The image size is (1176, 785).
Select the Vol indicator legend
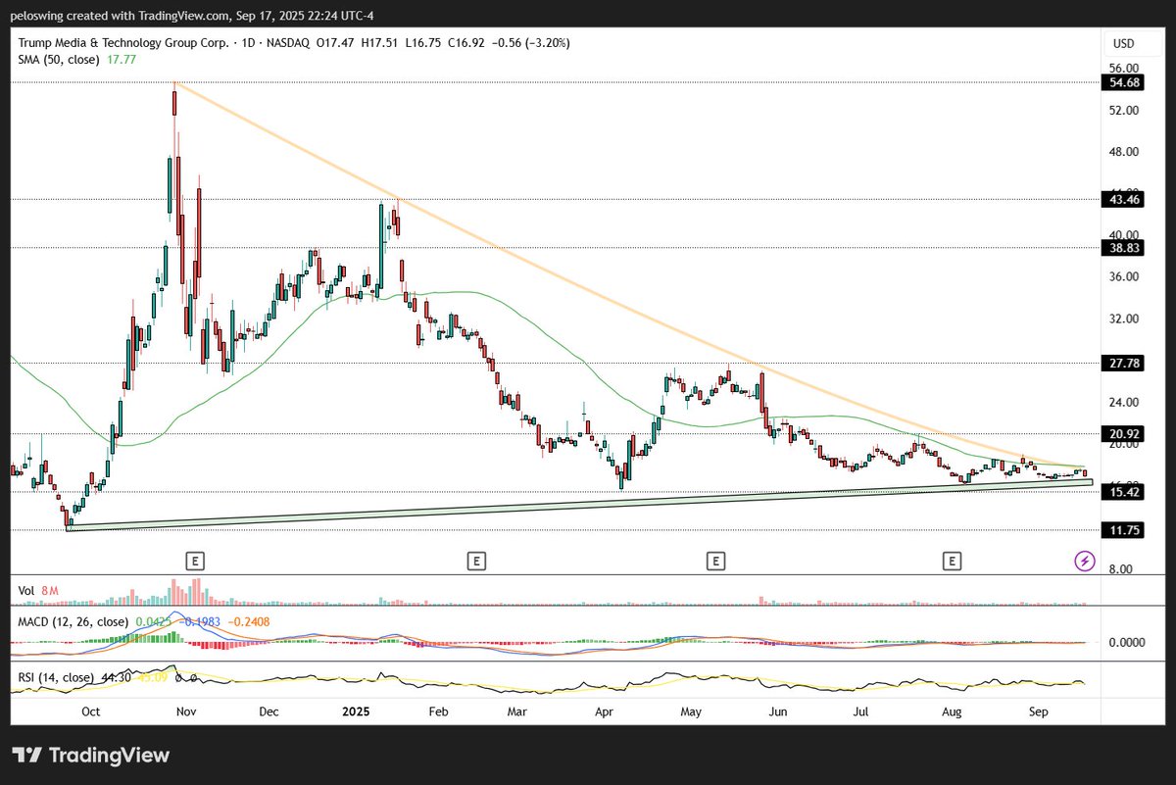pos(25,590)
